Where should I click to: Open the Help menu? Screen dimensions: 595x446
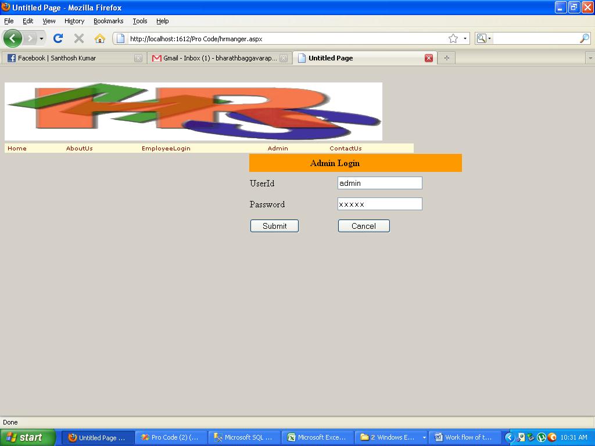[x=163, y=21]
